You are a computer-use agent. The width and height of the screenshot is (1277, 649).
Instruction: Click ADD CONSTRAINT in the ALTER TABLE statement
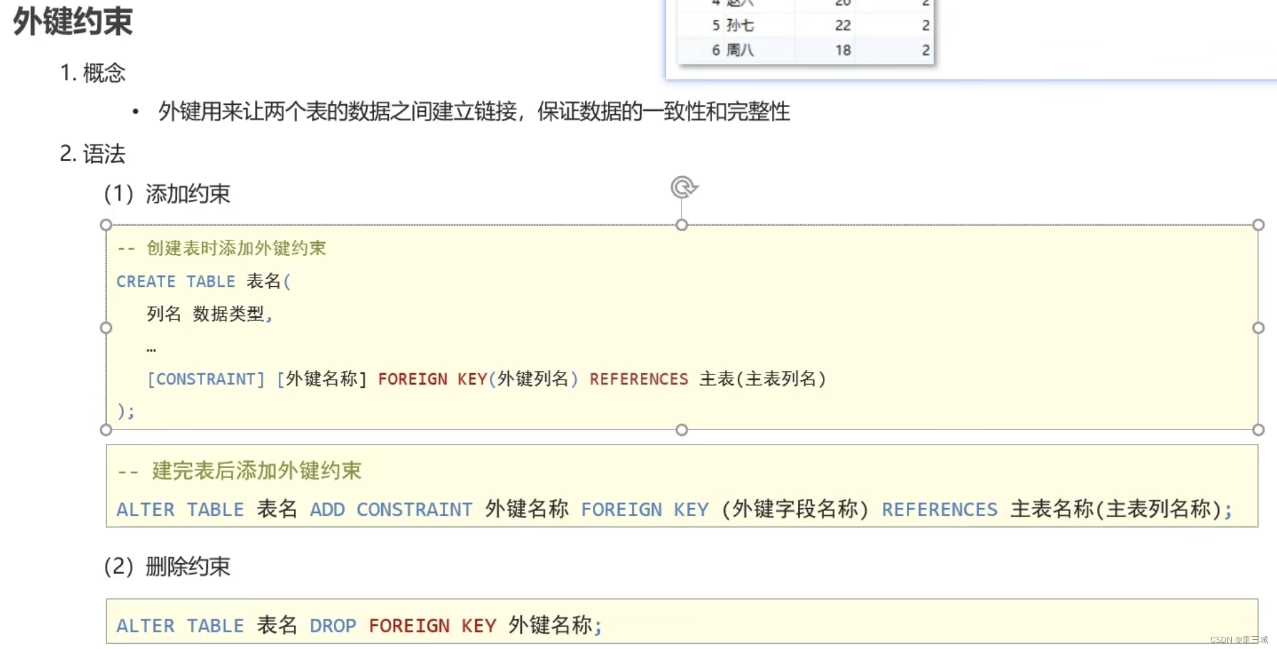391,509
